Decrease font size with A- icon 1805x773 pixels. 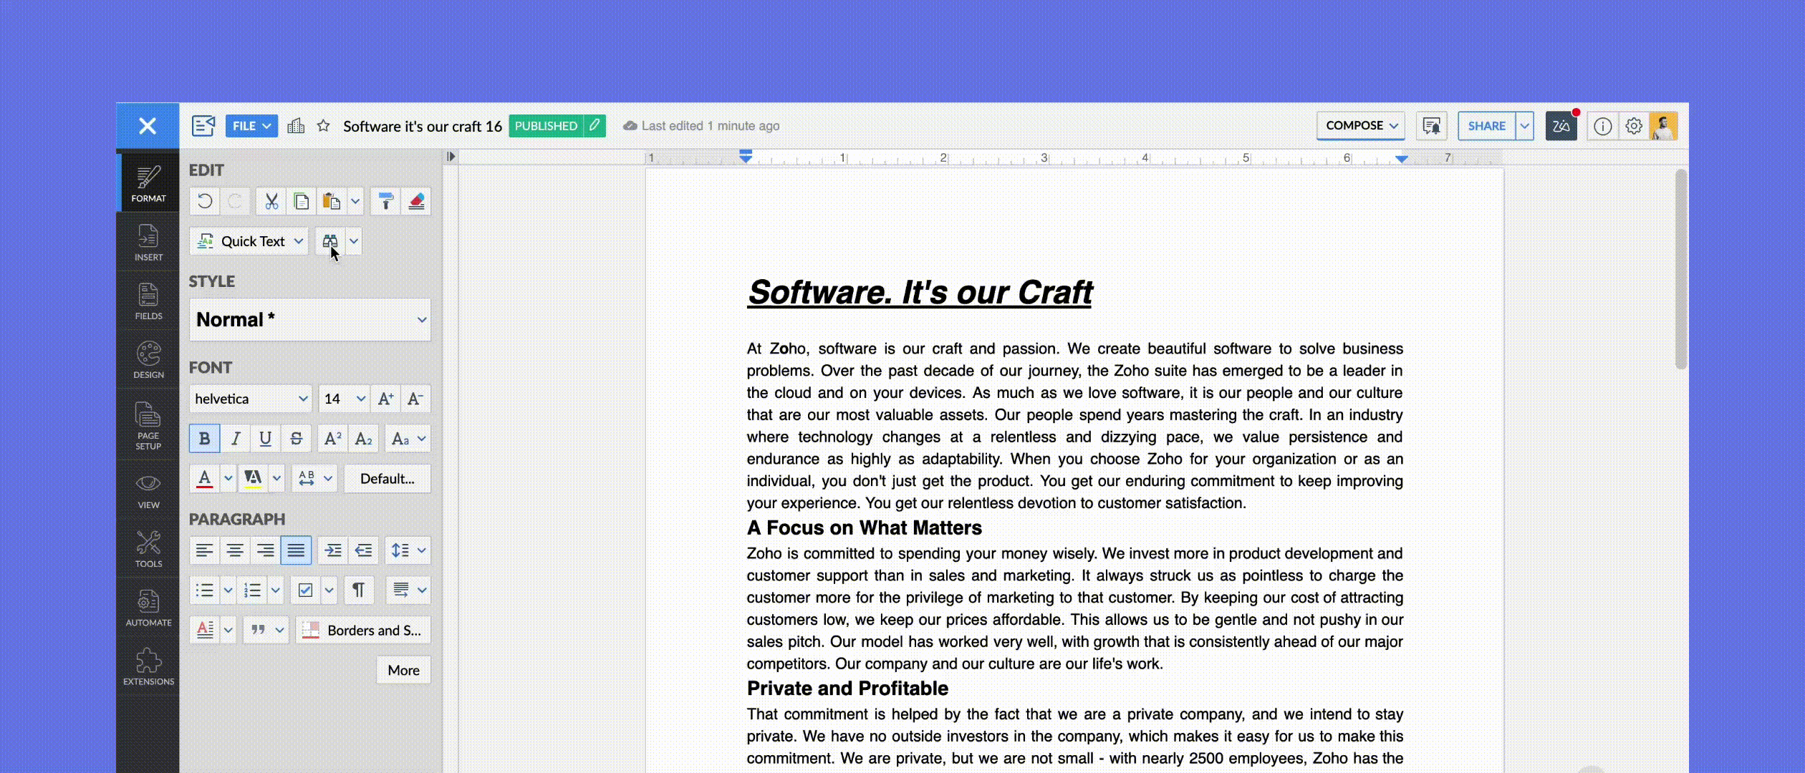pos(415,399)
